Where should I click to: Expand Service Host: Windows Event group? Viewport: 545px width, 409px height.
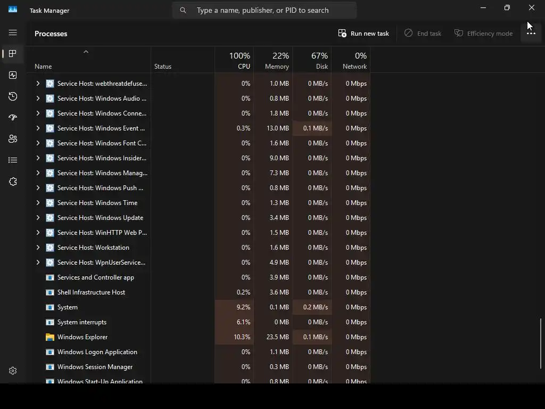[x=38, y=128]
